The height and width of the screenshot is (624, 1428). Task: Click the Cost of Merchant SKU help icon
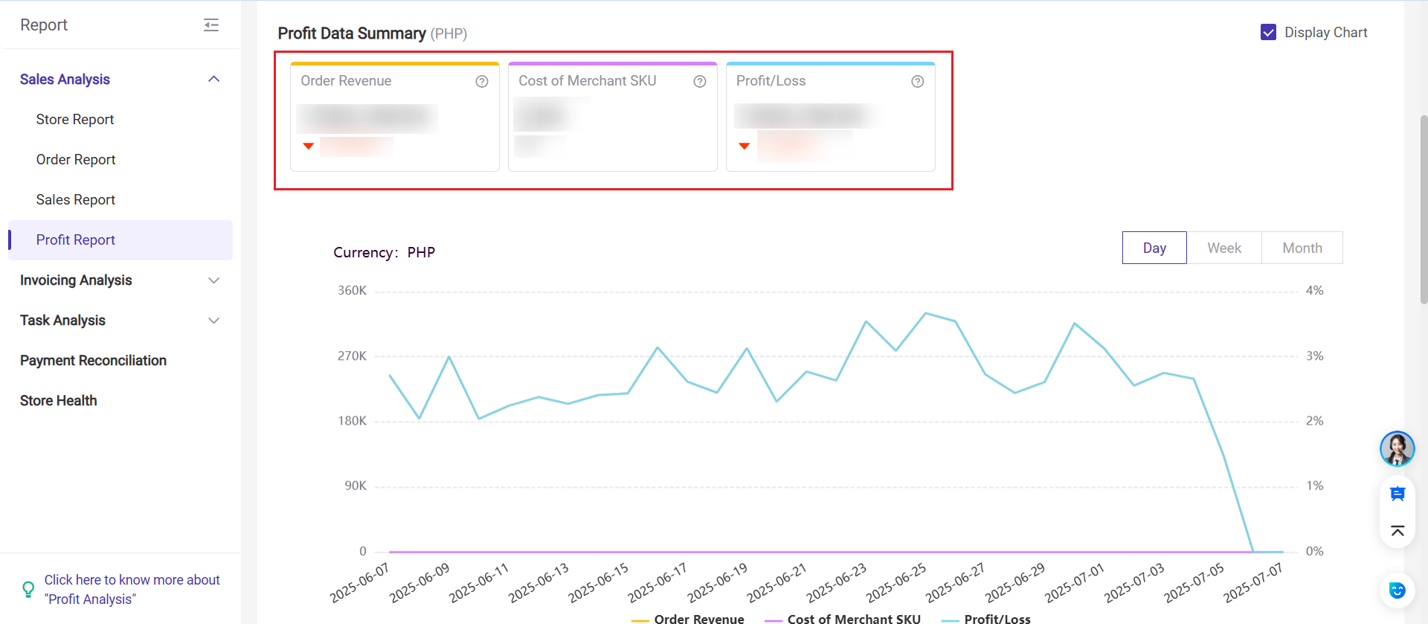click(x=700, y=82)
